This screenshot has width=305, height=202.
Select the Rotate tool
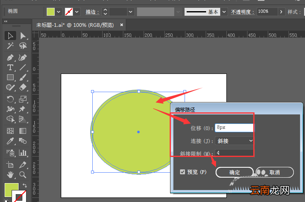[10, 99]
